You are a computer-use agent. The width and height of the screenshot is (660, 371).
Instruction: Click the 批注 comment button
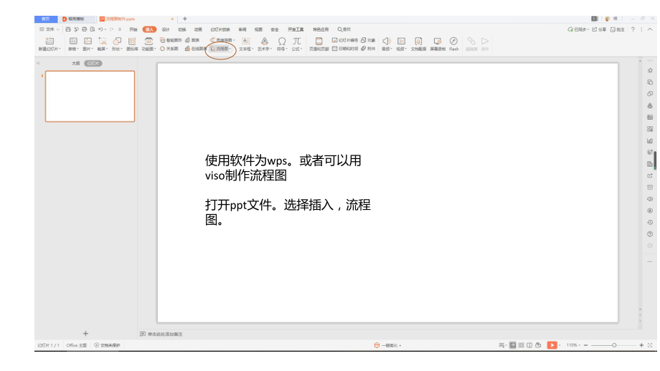(x=618, y=29)
